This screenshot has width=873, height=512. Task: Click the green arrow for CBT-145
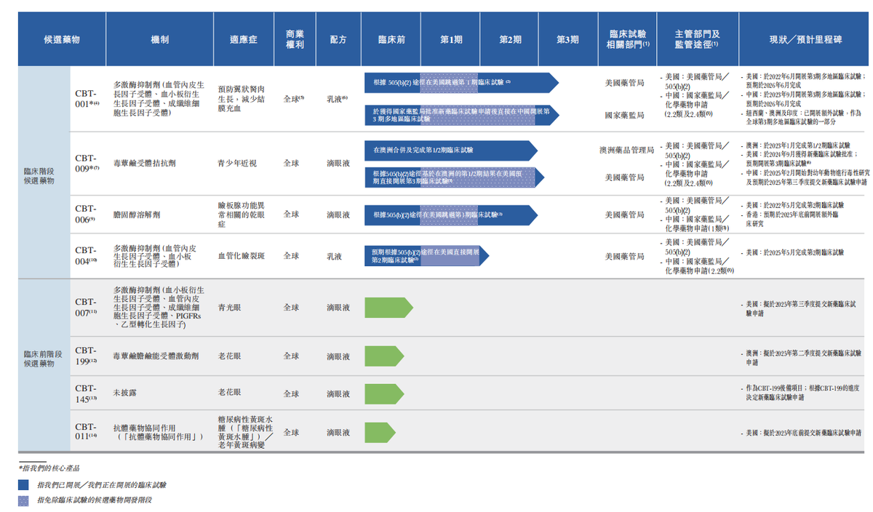384,393
